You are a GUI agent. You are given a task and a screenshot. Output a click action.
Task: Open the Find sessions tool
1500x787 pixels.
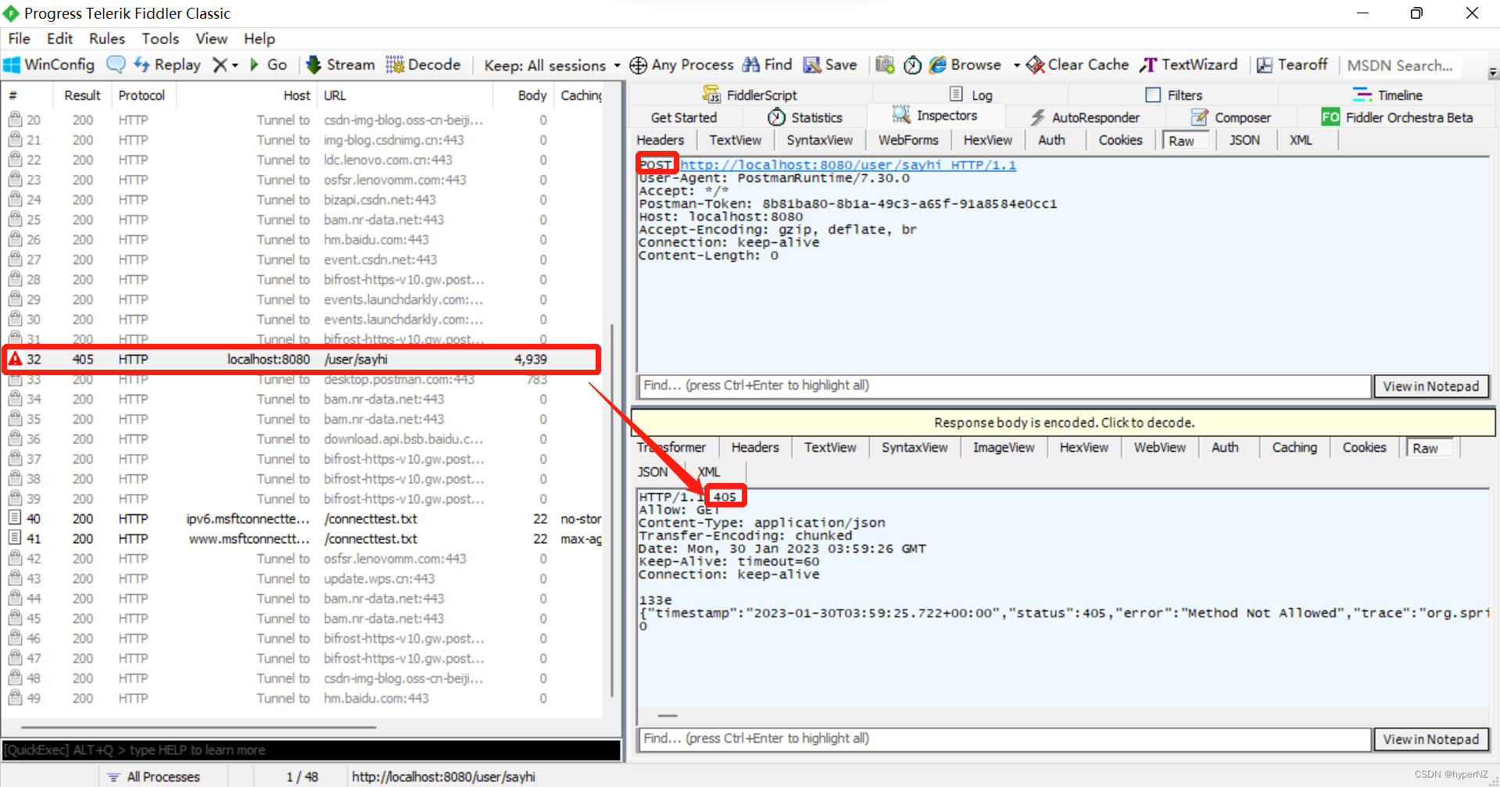pyautogui.click(x=767, y=65)
